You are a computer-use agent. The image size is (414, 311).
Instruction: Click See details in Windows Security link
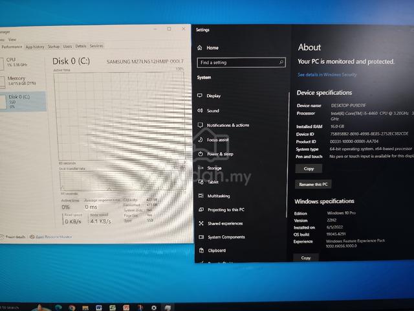coord(327,75)
